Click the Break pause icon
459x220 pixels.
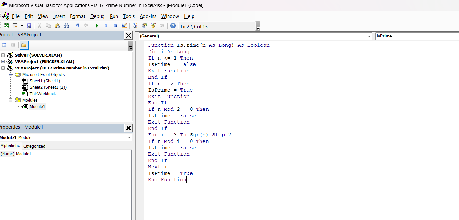click(x=106, y=26)
